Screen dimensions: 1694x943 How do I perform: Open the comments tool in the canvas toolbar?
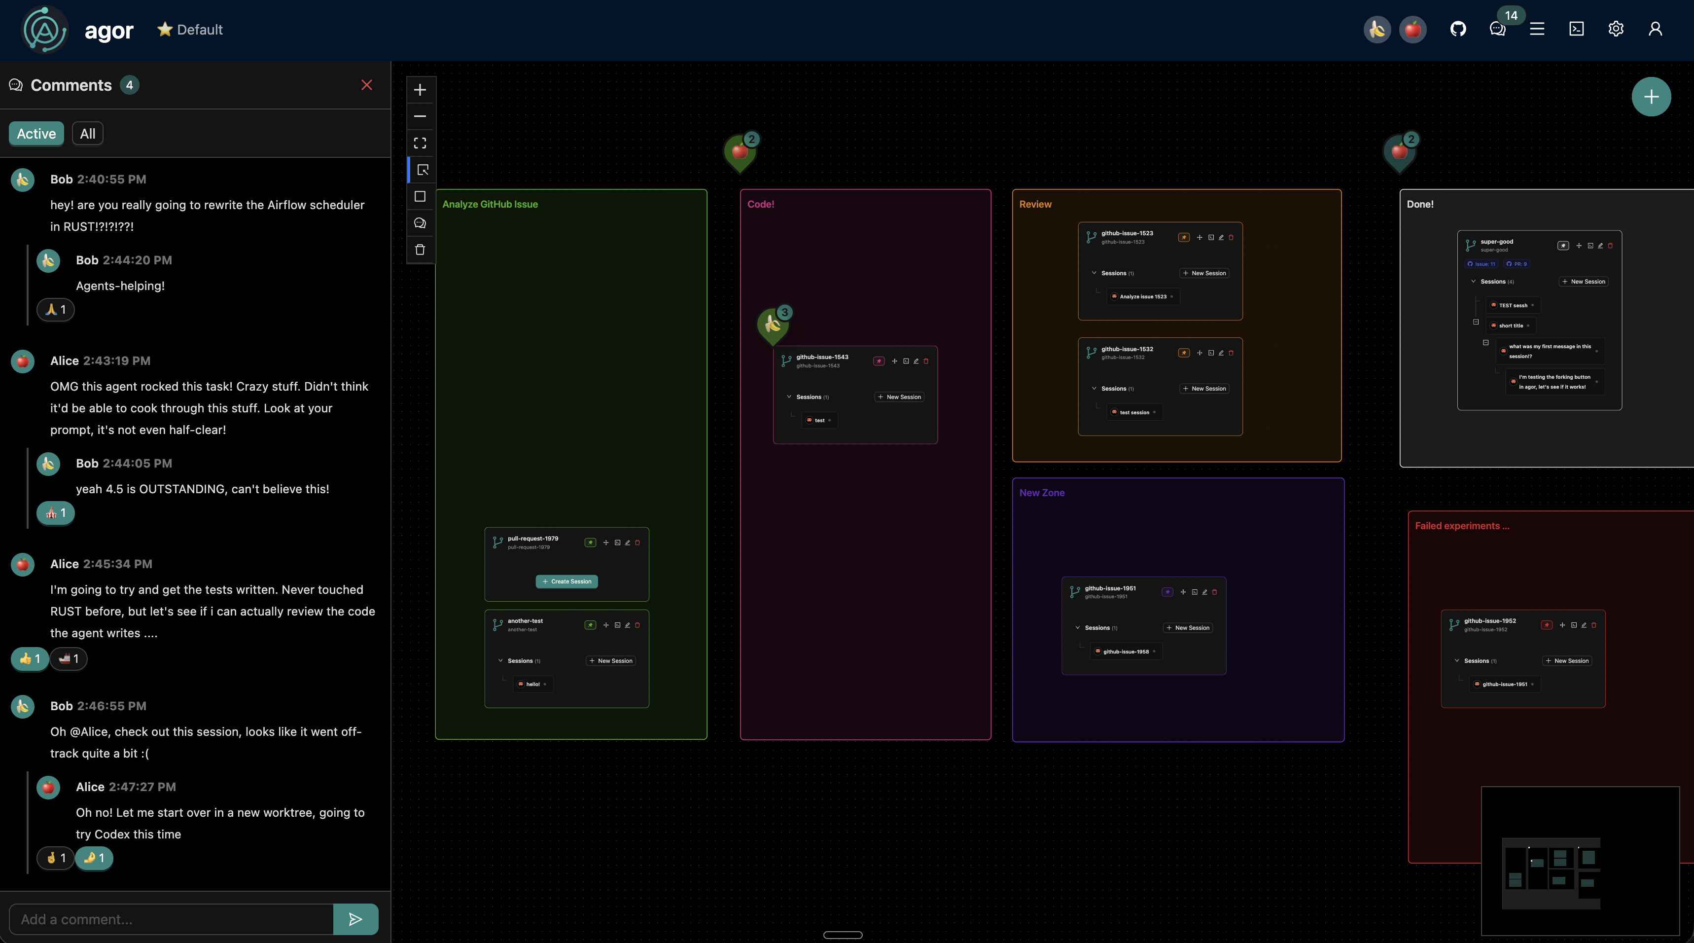click(x=420, y=222)
